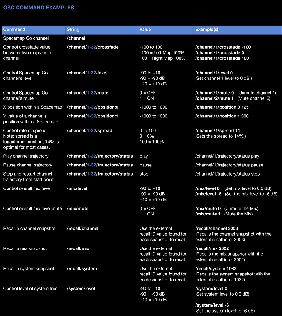Screen dimensions: 282x316
Task: Click example /channel/1/mute 0
Action: (x=214, y=93)
